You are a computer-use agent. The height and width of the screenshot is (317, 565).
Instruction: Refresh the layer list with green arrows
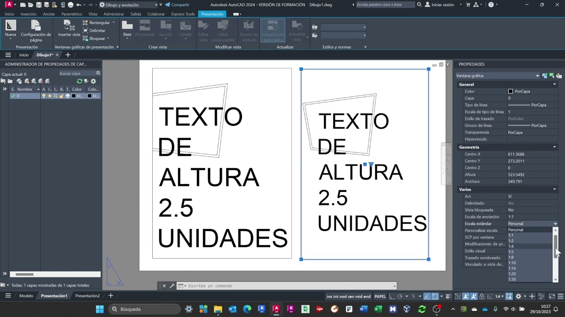(x=79, y=81)
